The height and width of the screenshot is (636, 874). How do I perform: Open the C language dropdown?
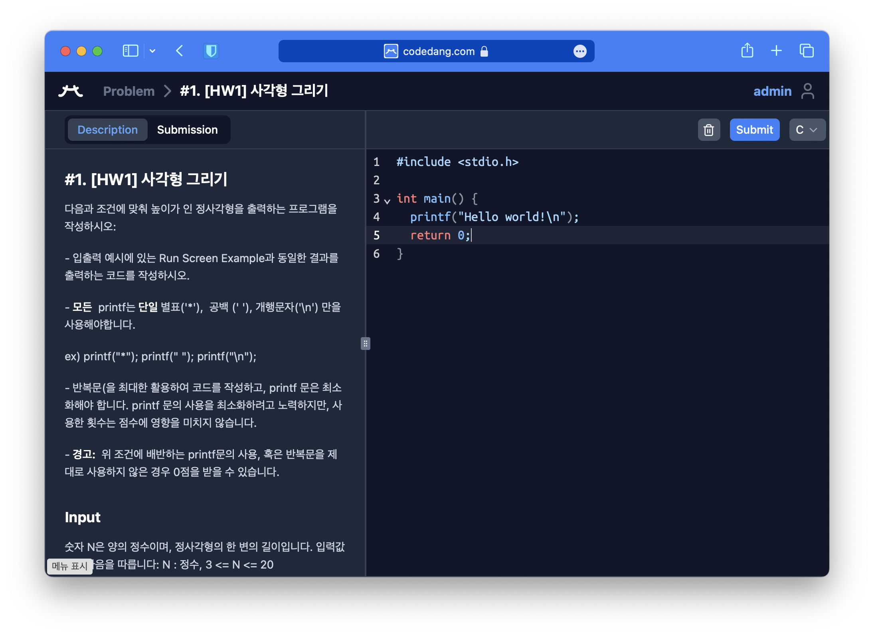(807, 130)
